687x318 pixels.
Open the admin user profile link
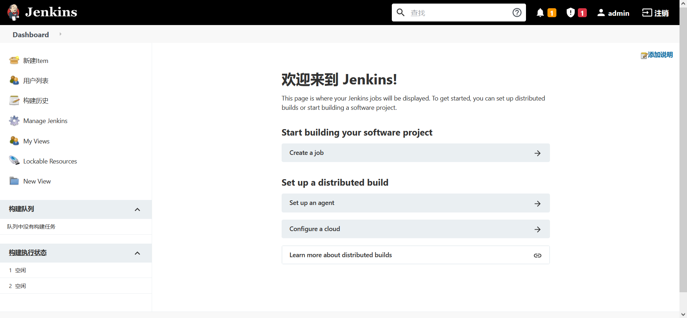coord(619,13)
